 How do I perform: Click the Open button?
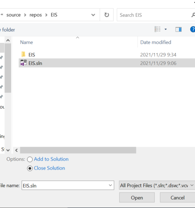(x=137, y=197)
